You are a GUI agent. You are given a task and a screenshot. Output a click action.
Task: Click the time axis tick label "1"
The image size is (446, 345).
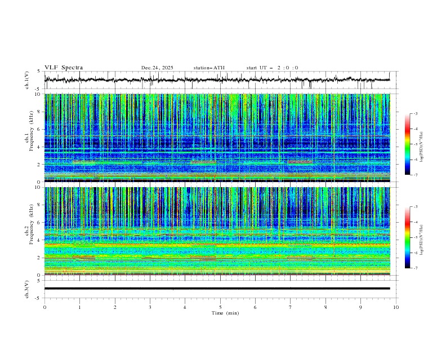[x=79, y=307]
